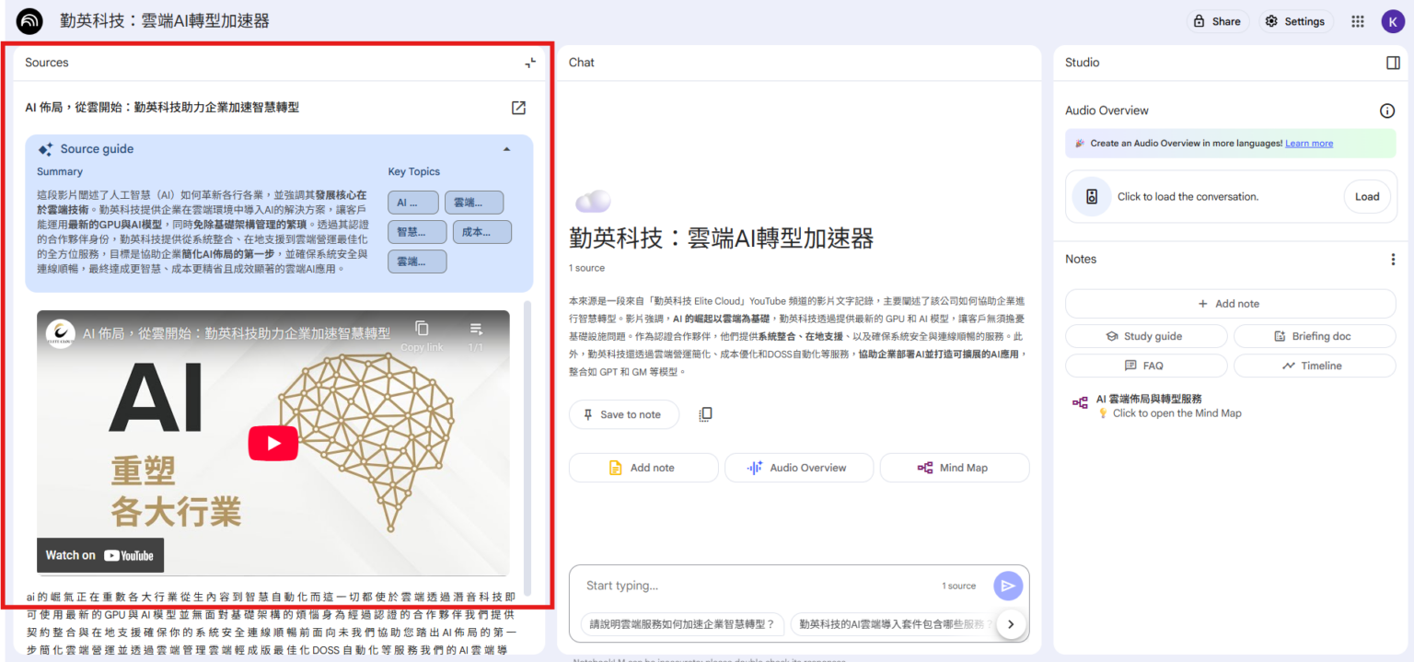1414x662 pixels.
Task: Generate a Briefing doc
Action: click(1315, 336)
